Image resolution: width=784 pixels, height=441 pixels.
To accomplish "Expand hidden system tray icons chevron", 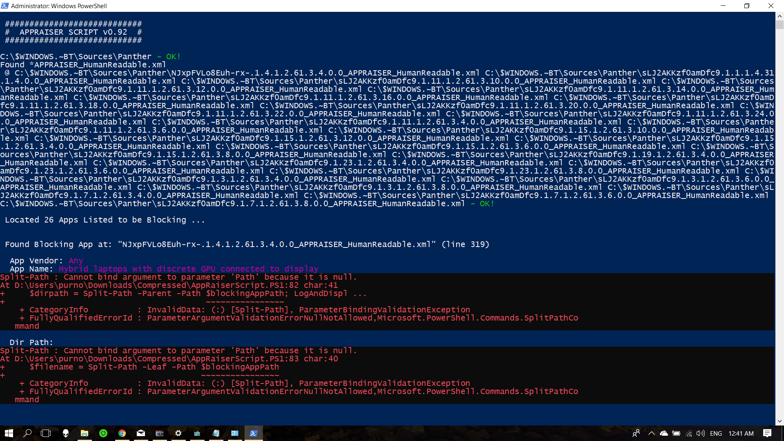I will (x=651, y=433).
